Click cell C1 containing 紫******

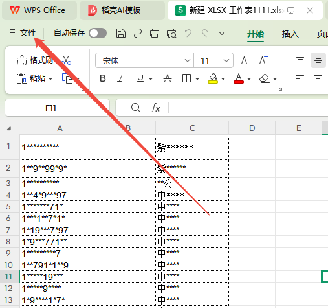point(192,147)
